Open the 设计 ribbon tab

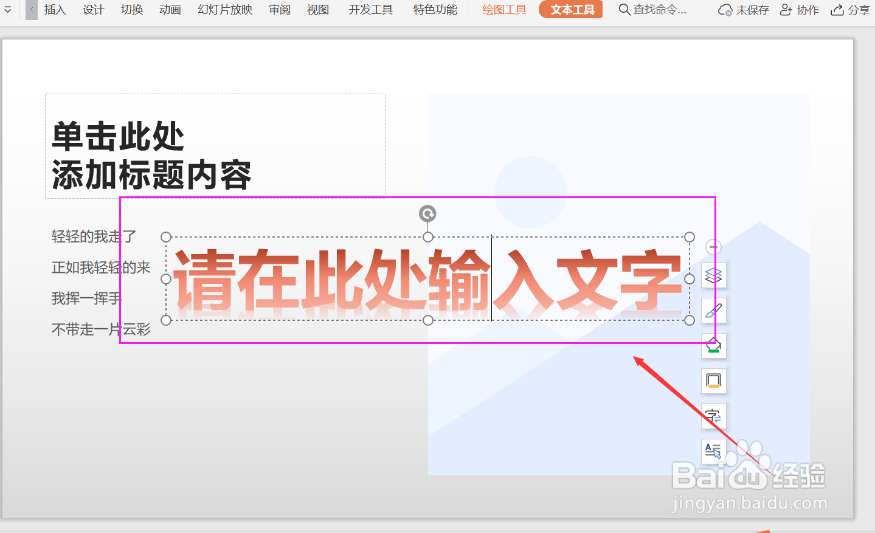[x=93, y=10]
